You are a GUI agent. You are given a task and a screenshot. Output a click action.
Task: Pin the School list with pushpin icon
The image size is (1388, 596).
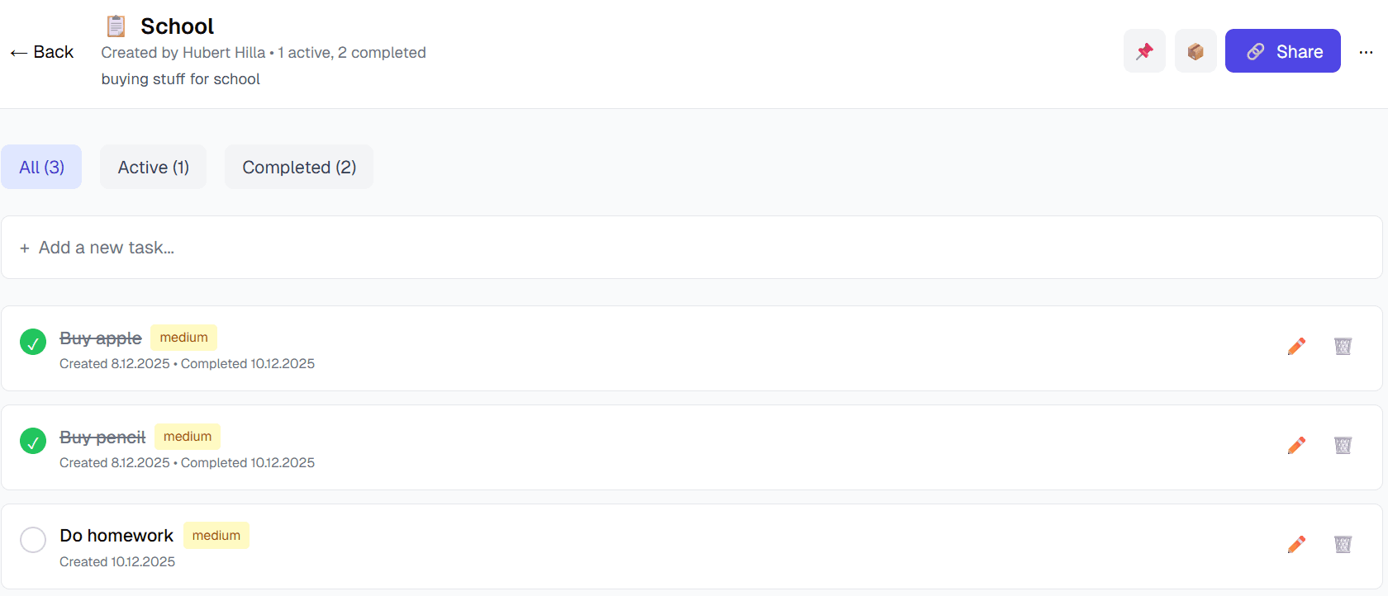click(1144, 51)
